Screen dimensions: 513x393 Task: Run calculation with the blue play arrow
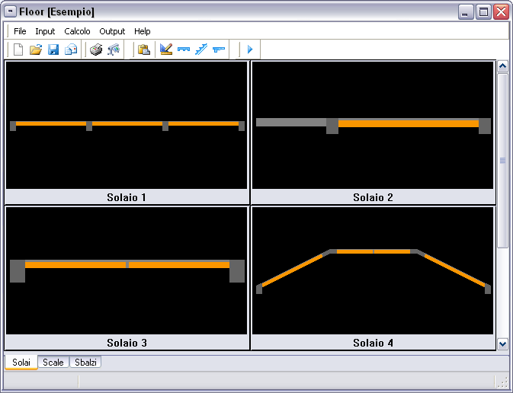click(x=249, y=50)
